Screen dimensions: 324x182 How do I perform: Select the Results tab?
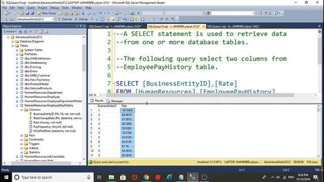click(97, 101)
